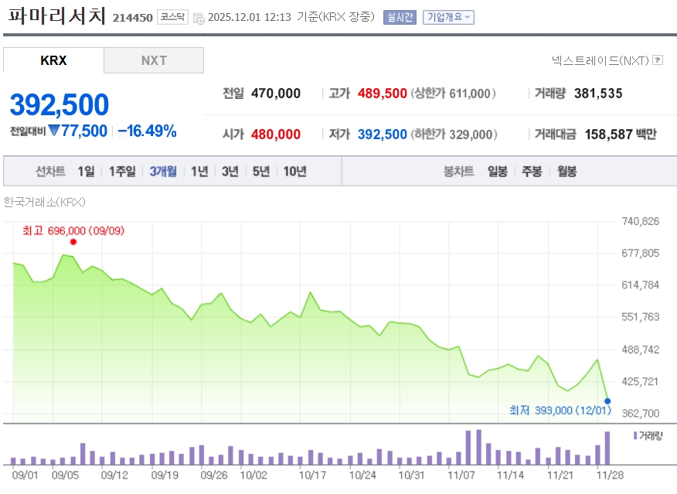Click the red 최고 high-point marker

[x=73, y=242]
